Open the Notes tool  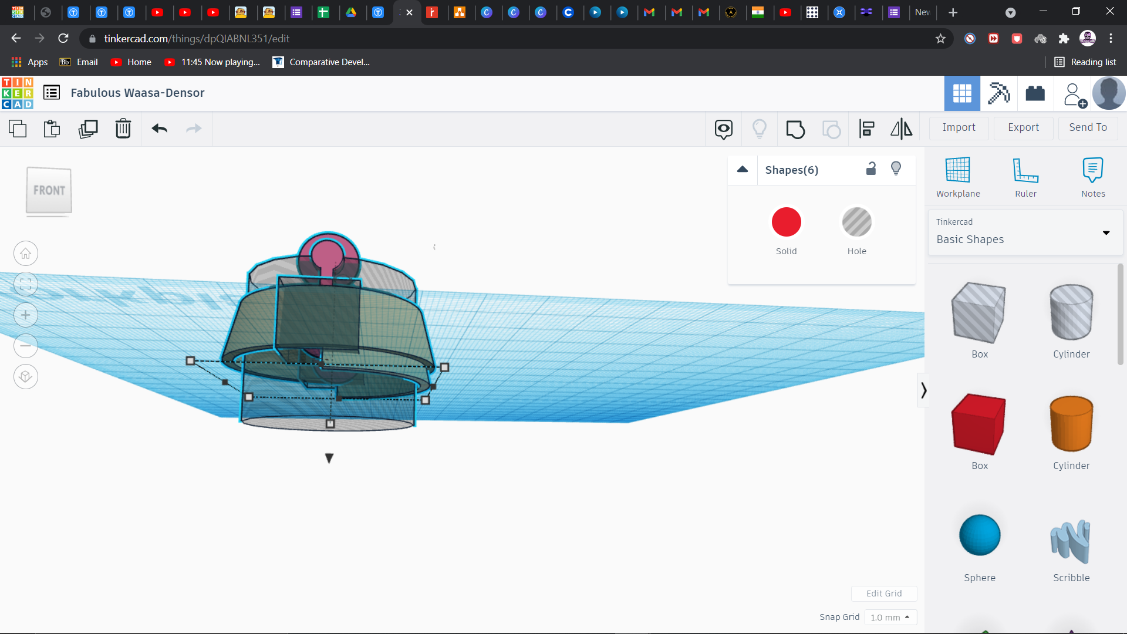tap(1093, 176)
